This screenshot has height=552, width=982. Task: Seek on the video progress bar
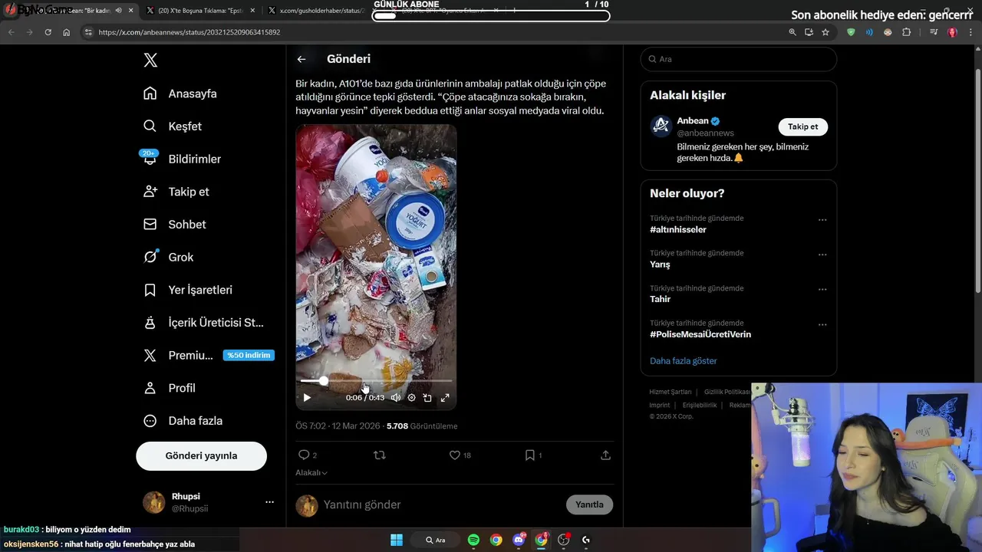click(x=376, y=380)
